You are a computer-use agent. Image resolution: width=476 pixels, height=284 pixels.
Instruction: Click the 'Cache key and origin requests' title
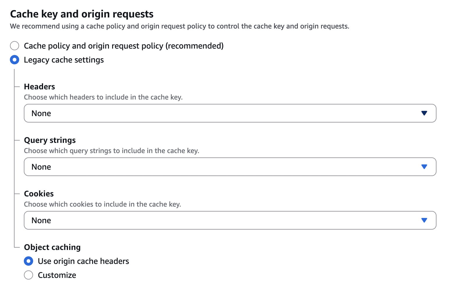82,14
